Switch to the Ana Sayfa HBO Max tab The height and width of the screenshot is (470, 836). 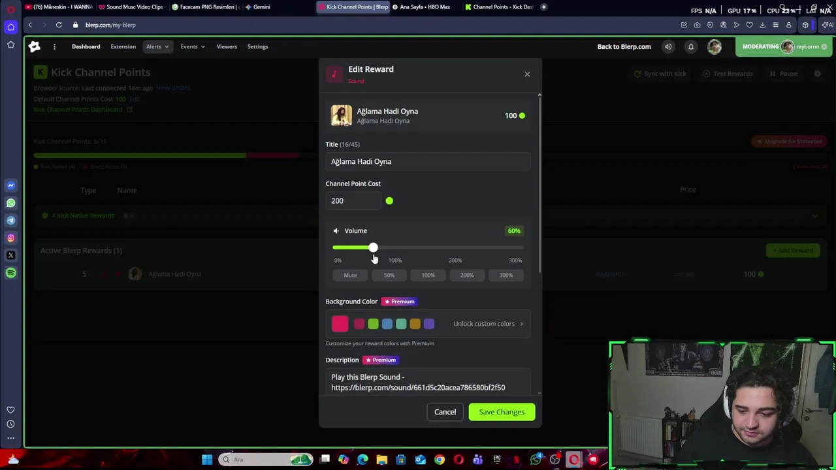pos(425,7)
